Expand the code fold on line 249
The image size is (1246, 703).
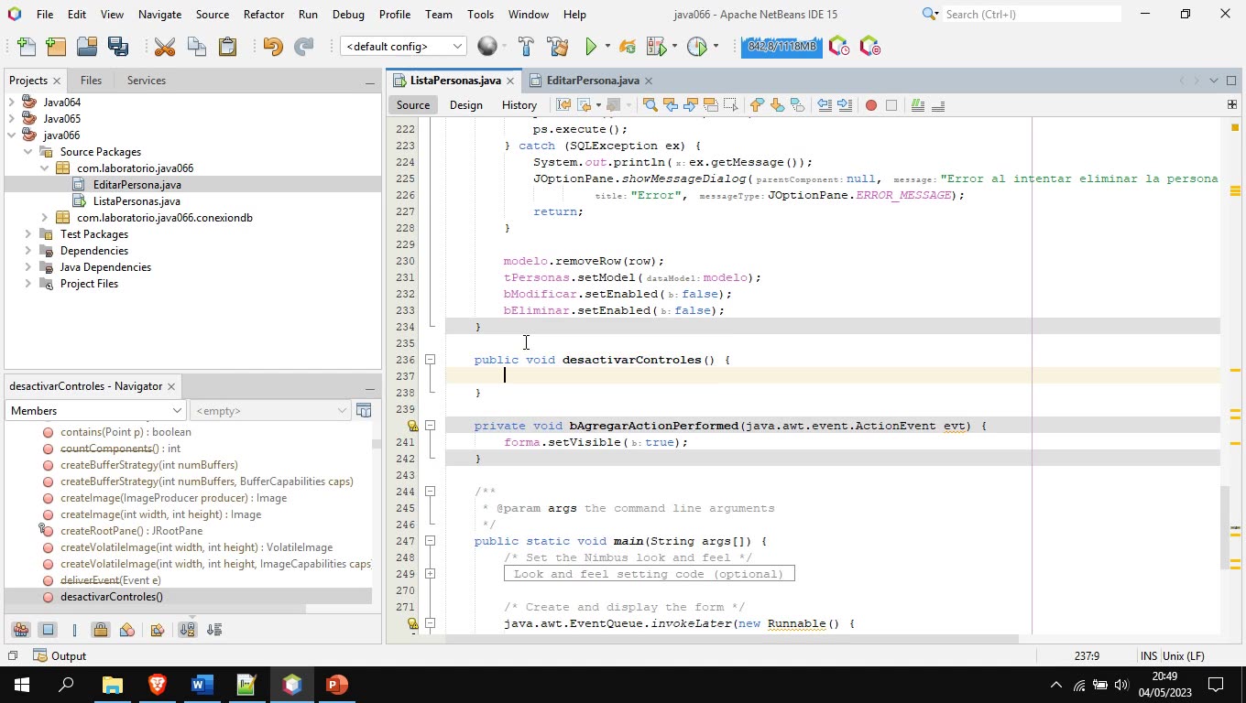(x=430, y=574)
